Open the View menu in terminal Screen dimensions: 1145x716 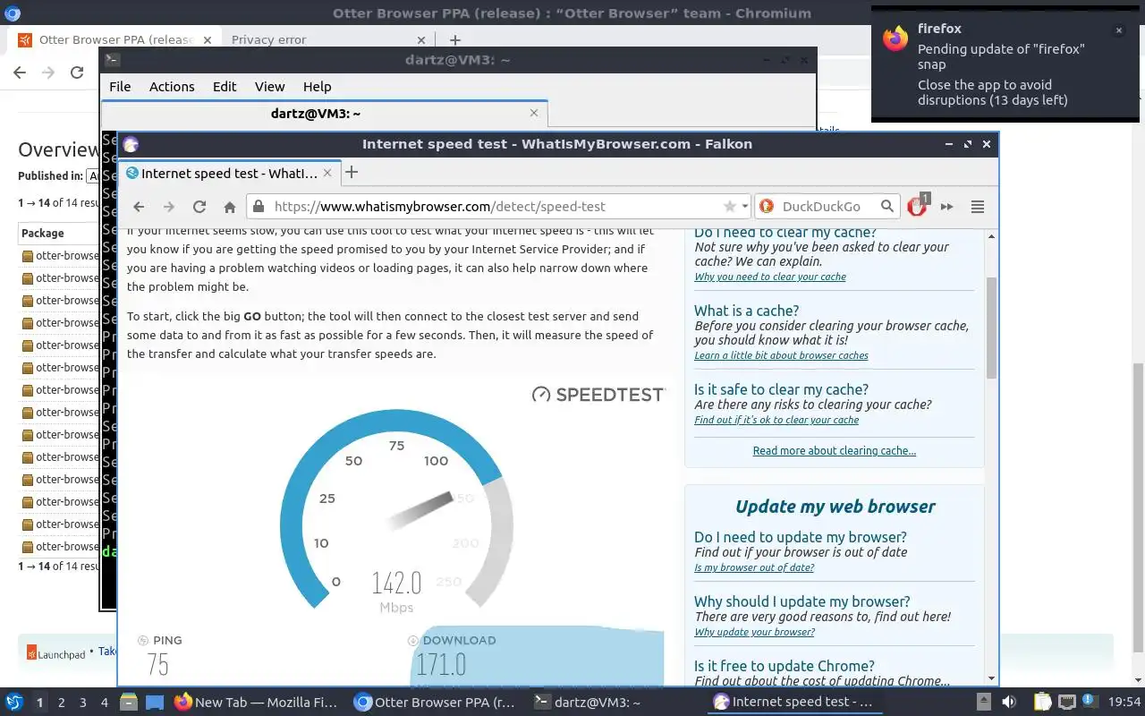tap(269, 87)
